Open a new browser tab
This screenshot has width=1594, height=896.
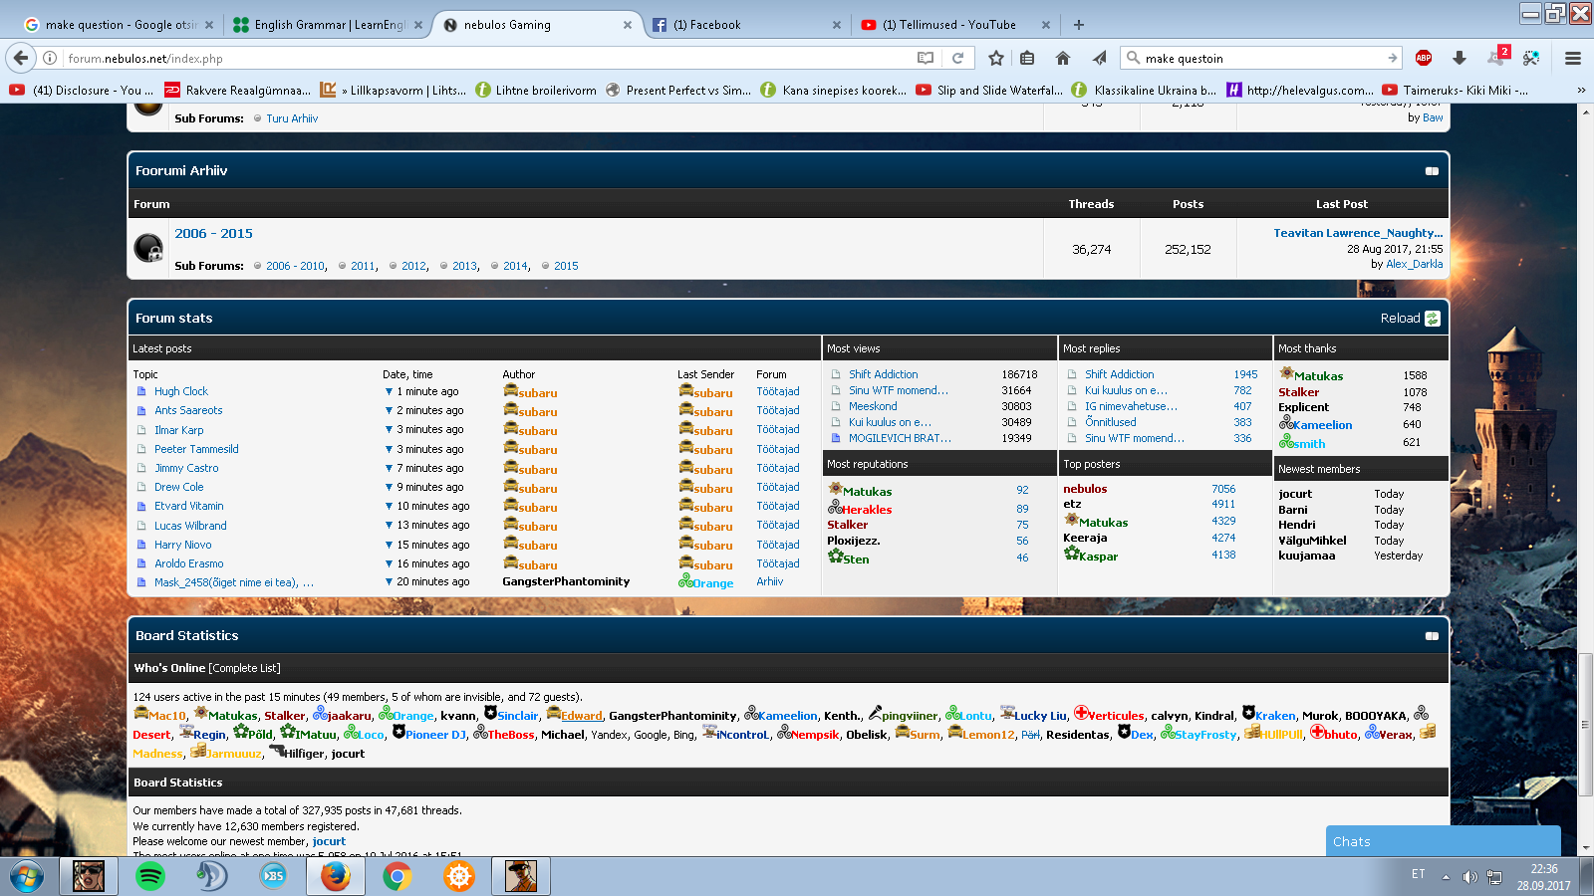tap(1079, 25)
